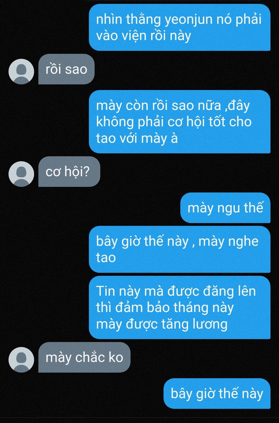
Task: Tap the message mentioning yeonjun vào viện
Action: [x=180, y=27]
